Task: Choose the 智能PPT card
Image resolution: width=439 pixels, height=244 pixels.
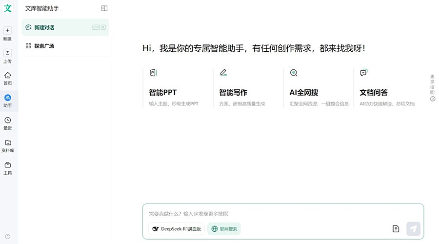Action: point(177,88)
